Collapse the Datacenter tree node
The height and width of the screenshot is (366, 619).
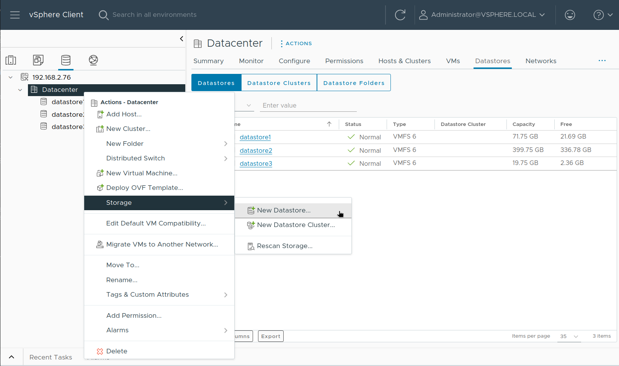tap(20, 90)
